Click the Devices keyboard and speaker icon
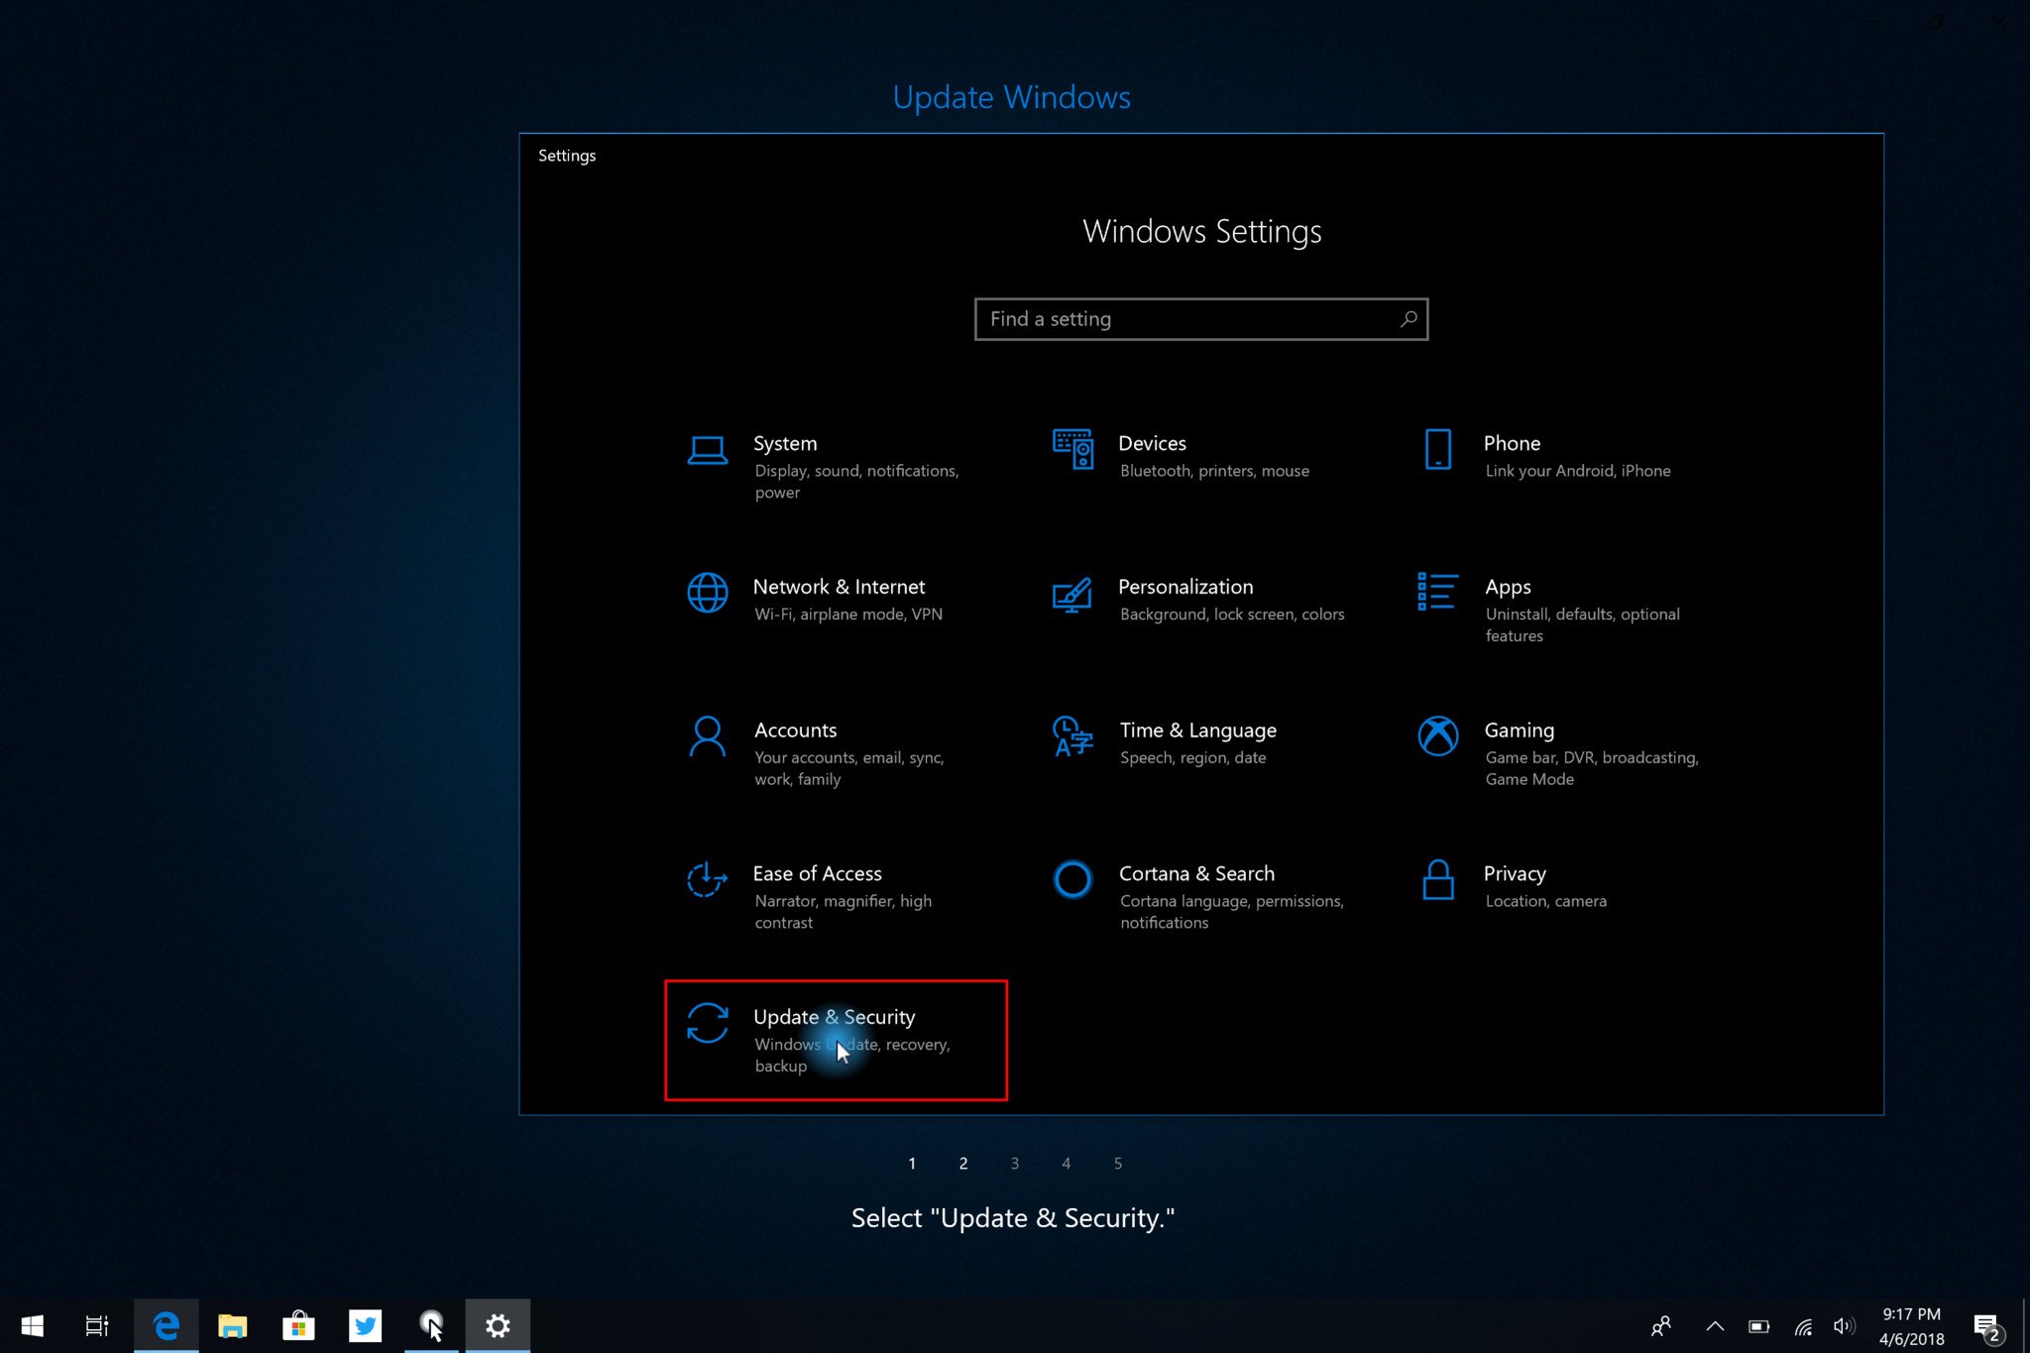Viewport: 2030px width, 1353px height. [x=1072, y=450]
